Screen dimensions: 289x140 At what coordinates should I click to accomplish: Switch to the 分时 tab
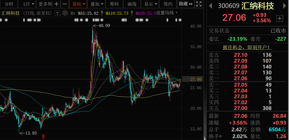(9, 4)
